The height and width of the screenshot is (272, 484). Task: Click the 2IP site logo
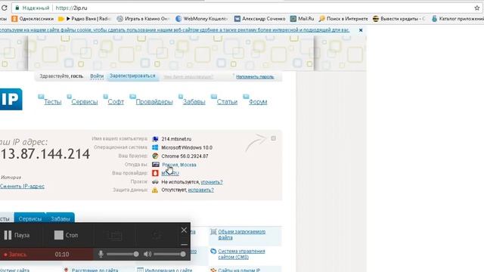pos(11,99)
